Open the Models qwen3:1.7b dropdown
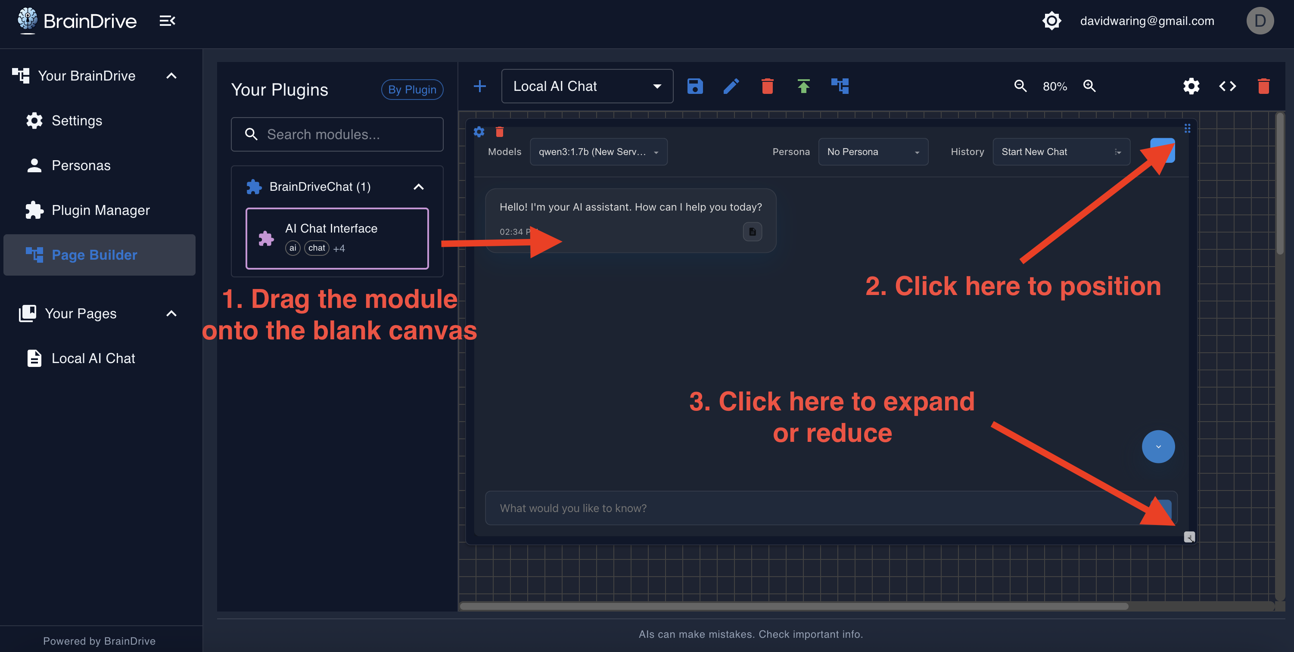Image resolution: width=1294 pixels, height=652 pixels. tap(598, 152)
